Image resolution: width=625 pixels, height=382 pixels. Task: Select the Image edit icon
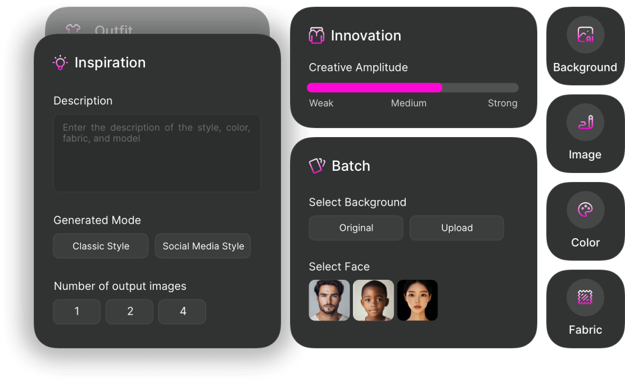pos(585,122)
